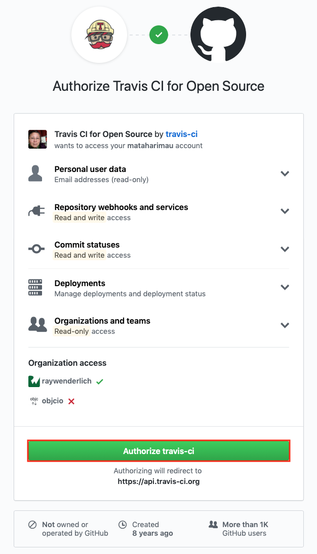The height and width of the screenshot is (554, 317).
Task: Expand the Commit statuses permission
Action: 285,249
